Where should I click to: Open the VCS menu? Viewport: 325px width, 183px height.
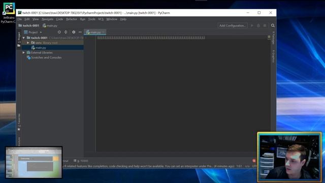coord(101,19)
